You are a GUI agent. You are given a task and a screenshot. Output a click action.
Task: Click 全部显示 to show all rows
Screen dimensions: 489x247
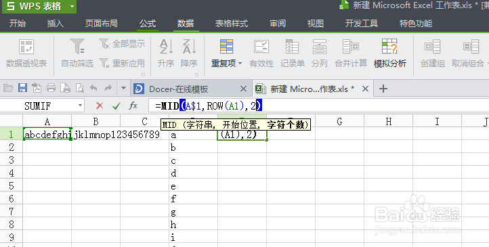click(x=122, y=43)
